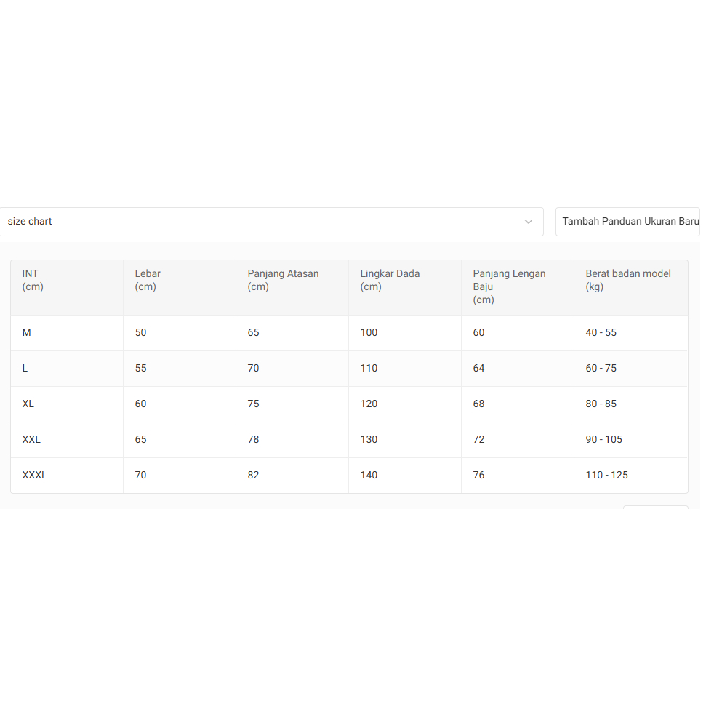714x714 pixels.
Task: Select the Panjang Atasan column header
Action: coord(283,281)
